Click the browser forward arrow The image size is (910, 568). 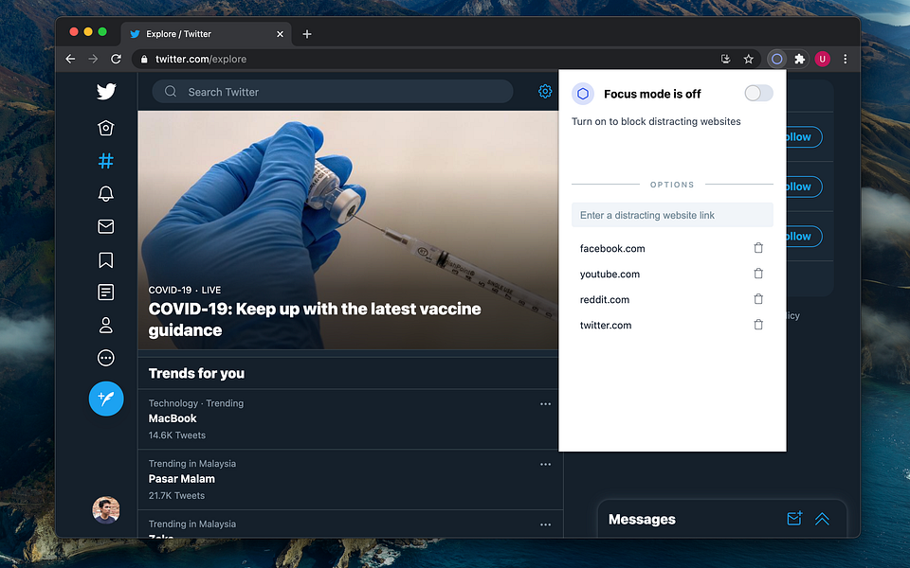93,59
